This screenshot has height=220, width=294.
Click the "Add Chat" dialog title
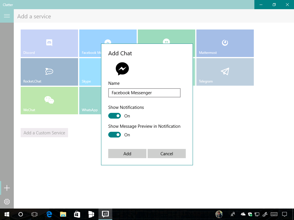[x=120, y=53]
